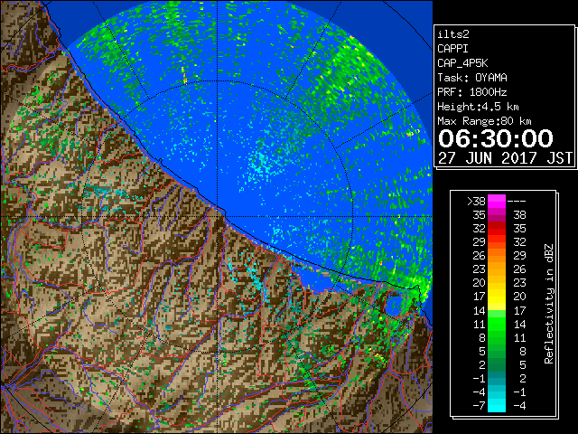
Task: Pick the red band of the reflectivity scale
Action: pos(497,229)
